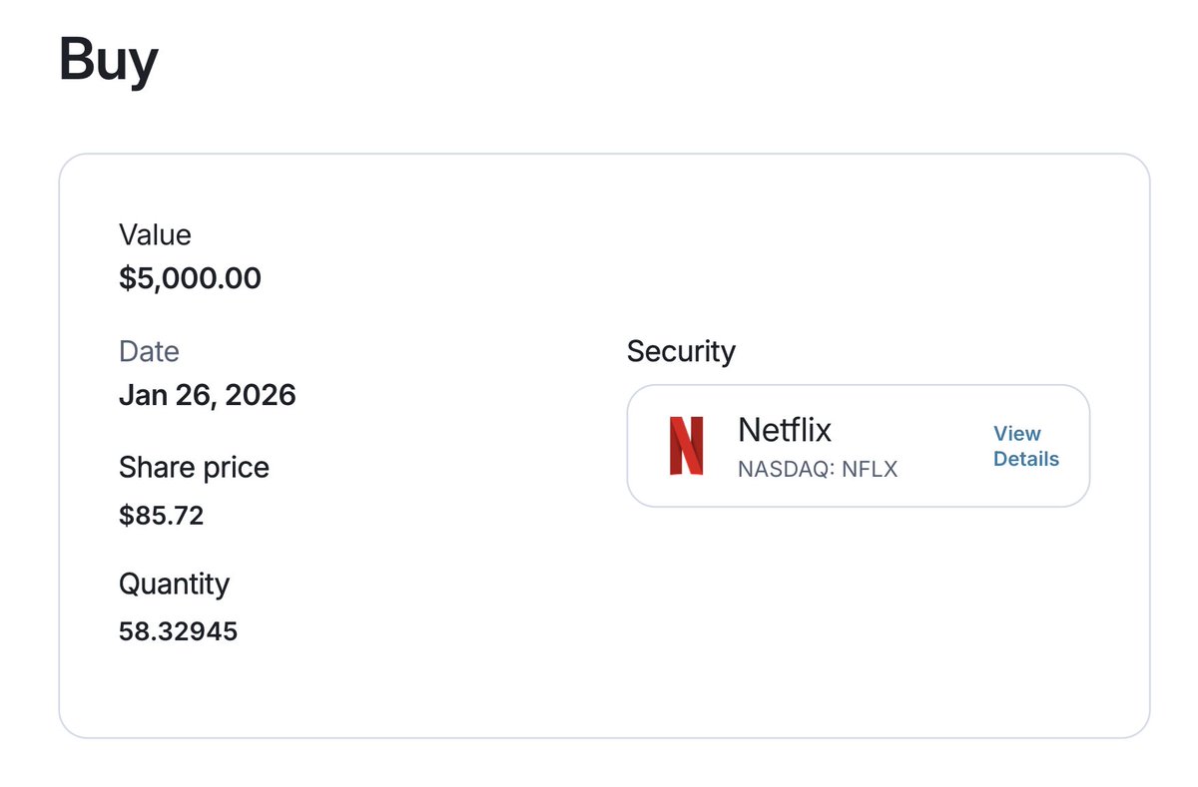Click the Netflix security name
The width and height of the screenshot is (1198, 787).
[784, 430]
